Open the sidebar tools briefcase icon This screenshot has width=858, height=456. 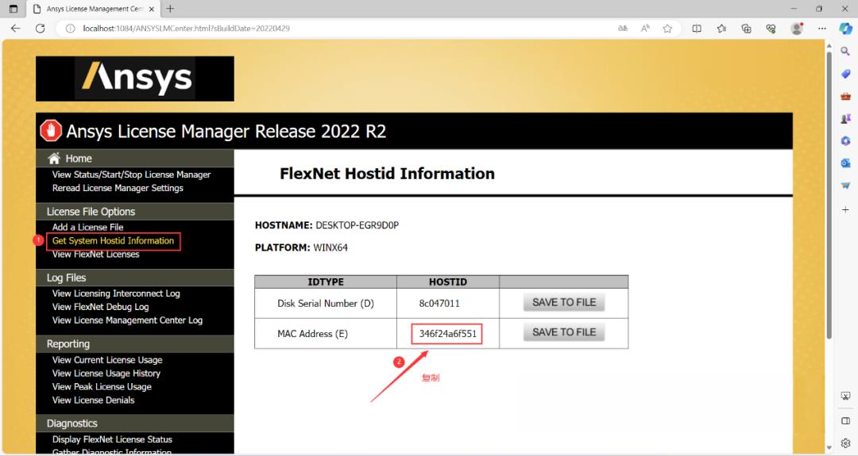coord(845,96)
